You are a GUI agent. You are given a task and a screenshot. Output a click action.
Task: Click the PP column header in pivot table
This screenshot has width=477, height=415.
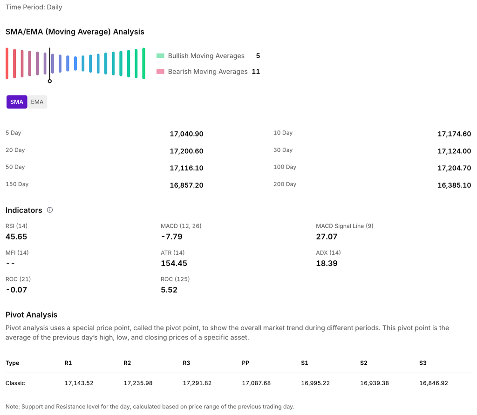coord(245,363)
